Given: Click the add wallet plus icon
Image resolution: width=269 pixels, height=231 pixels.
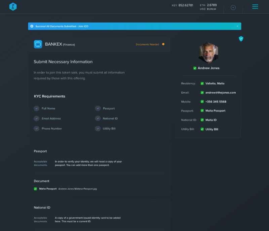Looking at the screenshot, I should point(233,7).
